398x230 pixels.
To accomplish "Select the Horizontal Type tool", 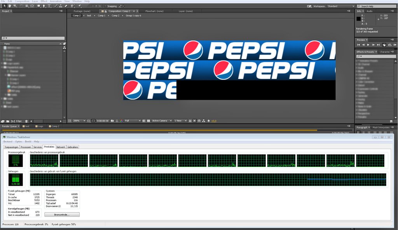I will [49, 6].
